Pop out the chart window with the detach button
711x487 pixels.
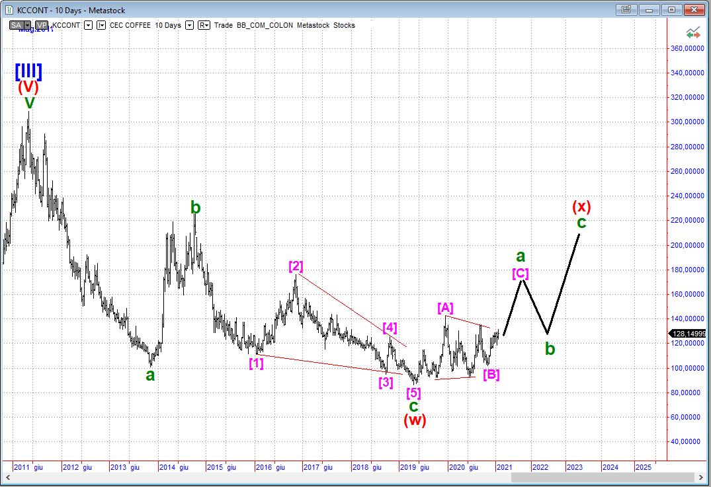626,9
